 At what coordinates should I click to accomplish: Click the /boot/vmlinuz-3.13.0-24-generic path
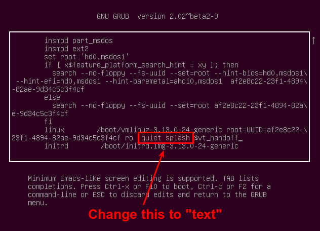(x=159, y=130)
